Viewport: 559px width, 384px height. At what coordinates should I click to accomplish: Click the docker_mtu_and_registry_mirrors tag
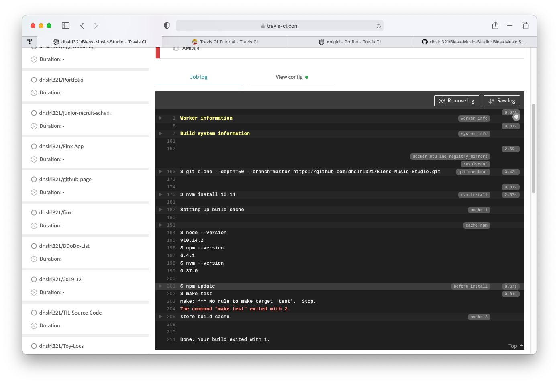[450, 157]
